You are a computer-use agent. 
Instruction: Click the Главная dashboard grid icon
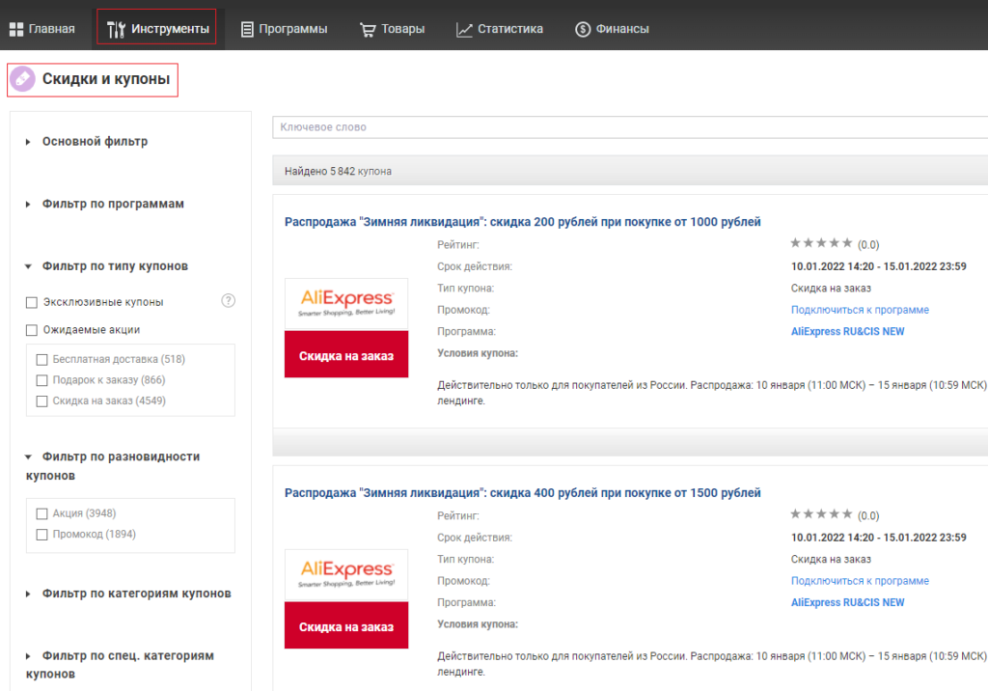(x=16, y=29)
